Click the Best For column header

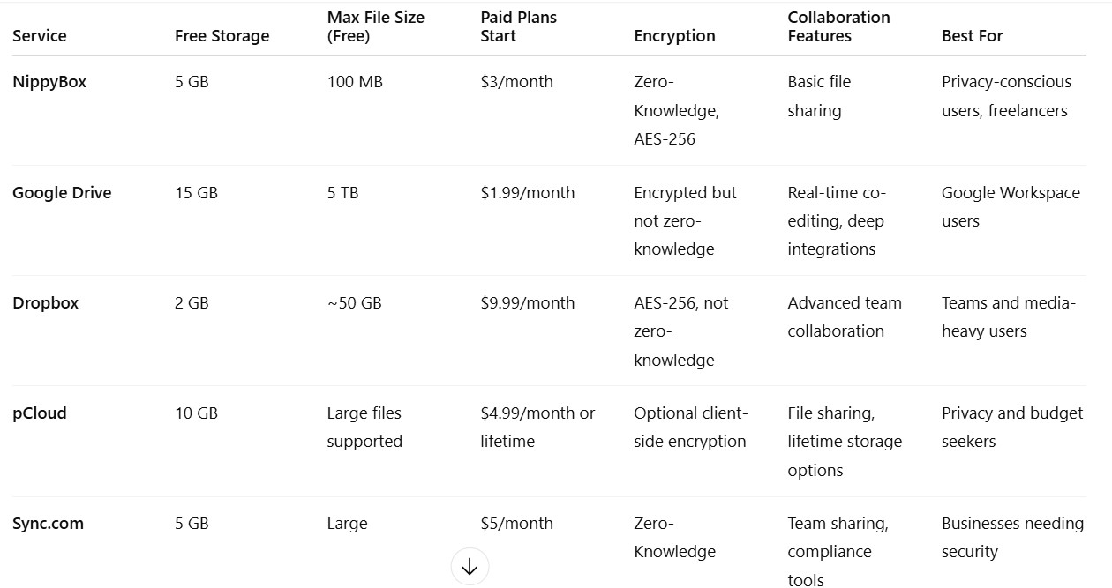pos(972,36)
